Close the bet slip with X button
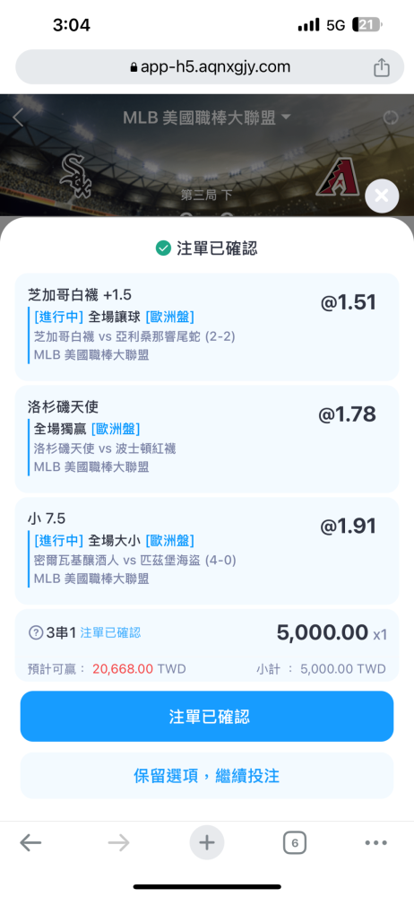414x897 pixels. [382, 196]
